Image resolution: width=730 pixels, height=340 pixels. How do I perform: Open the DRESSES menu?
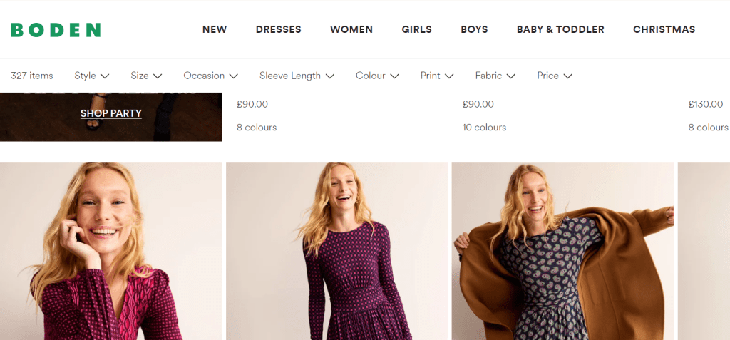278,29
